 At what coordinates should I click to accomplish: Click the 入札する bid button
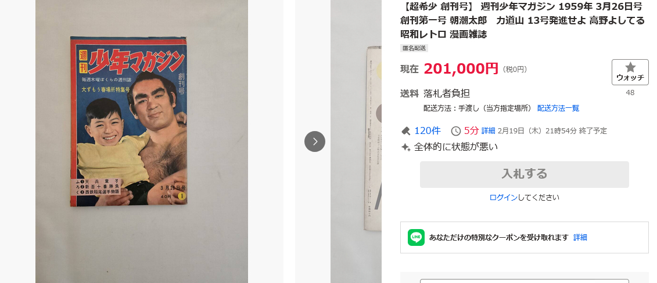[524, 175]
